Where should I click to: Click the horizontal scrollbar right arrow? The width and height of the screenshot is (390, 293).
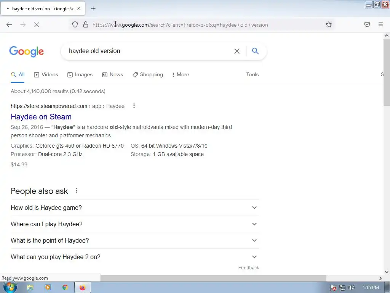click(380, 278)
